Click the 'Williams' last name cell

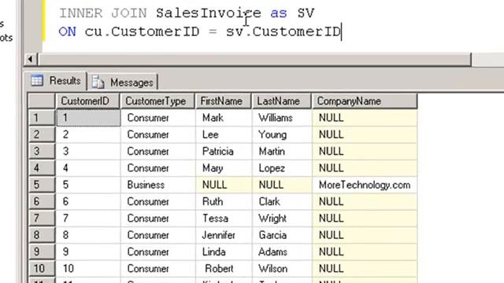point(282,118)
